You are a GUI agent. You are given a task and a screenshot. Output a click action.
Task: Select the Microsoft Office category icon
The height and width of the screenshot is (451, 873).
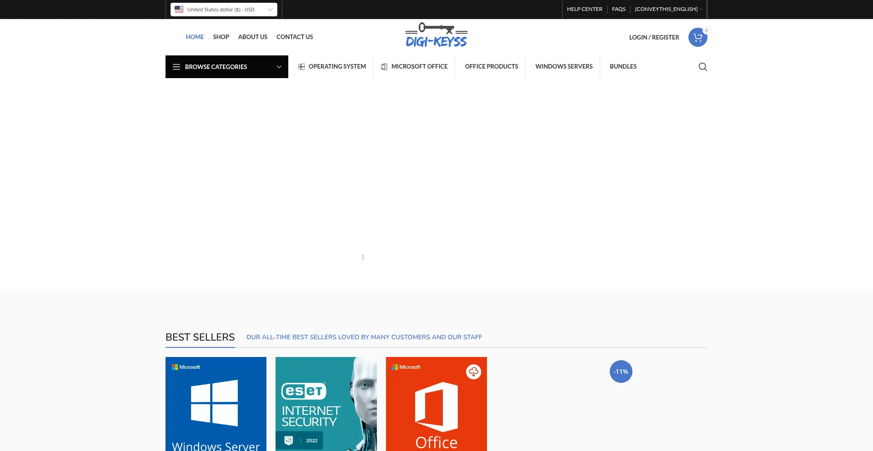coord(384,66)
